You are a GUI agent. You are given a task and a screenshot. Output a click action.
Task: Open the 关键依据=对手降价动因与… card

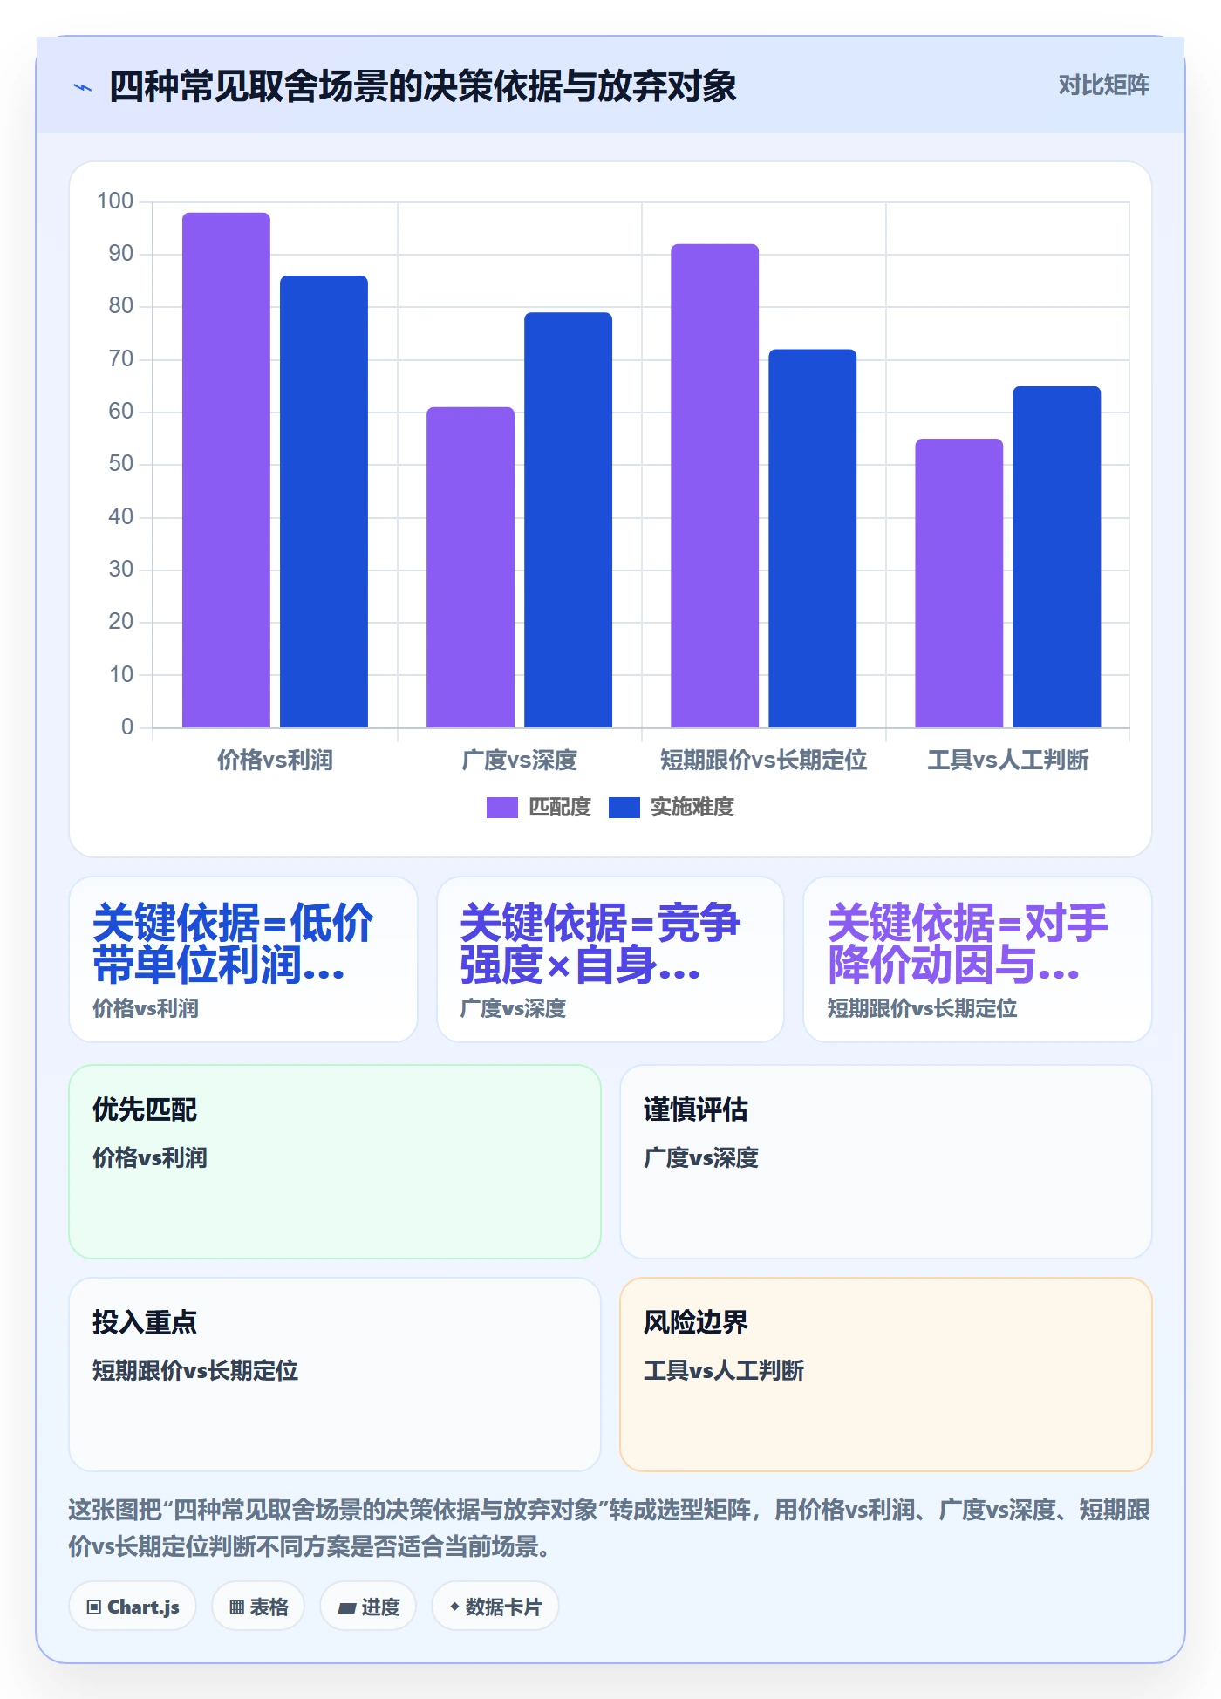[x=978, y=959]
